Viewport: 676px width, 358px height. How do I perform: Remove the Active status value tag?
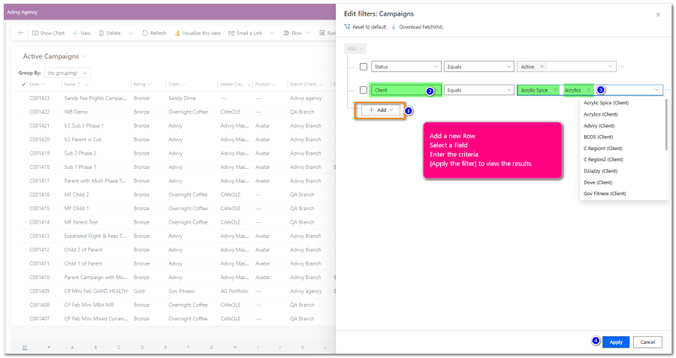tap(542, 67)
